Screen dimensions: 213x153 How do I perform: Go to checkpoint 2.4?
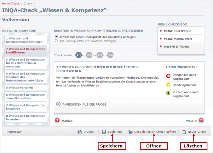coord(110,55)
